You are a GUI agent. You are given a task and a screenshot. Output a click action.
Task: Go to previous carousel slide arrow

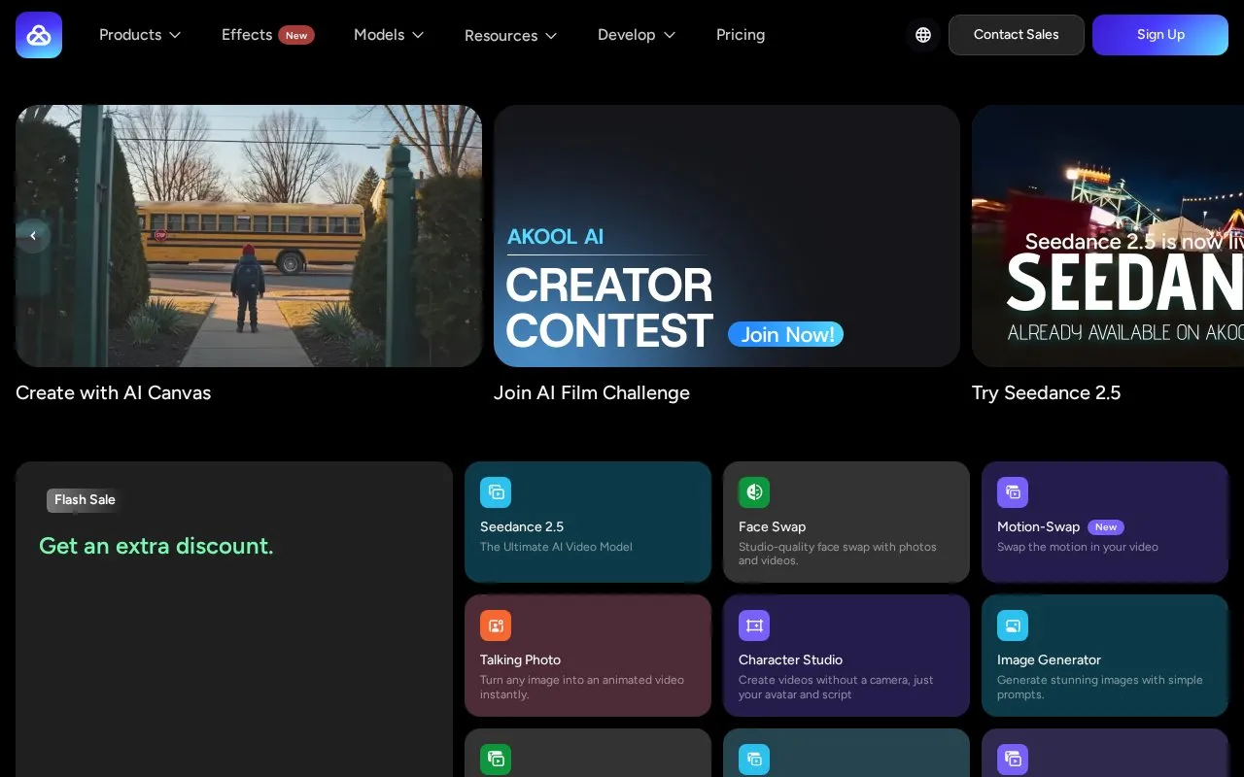[x=33, y=236]
